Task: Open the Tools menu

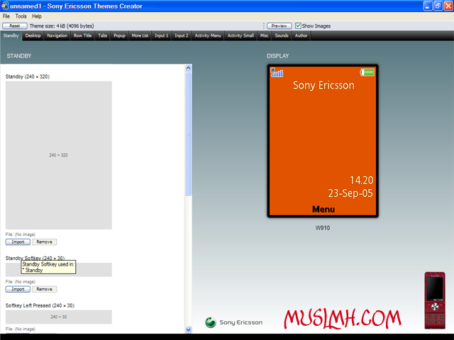Action: tap(21, 16)
